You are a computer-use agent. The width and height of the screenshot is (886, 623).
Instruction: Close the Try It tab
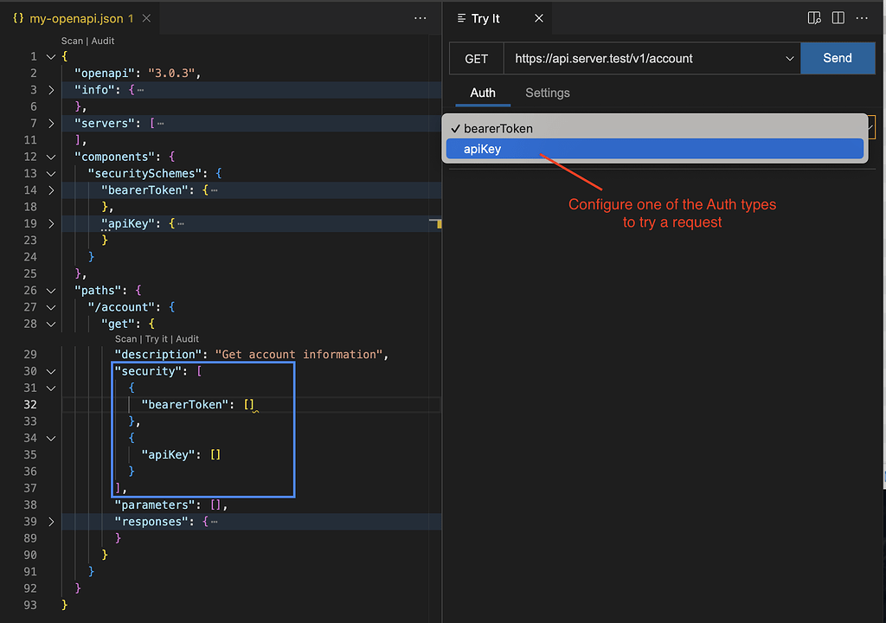point(539,18)
